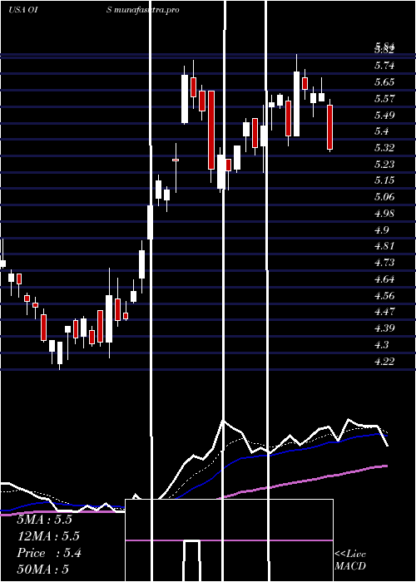
Task: Click the 4.47 price axis label
Action: coord(384,312)
